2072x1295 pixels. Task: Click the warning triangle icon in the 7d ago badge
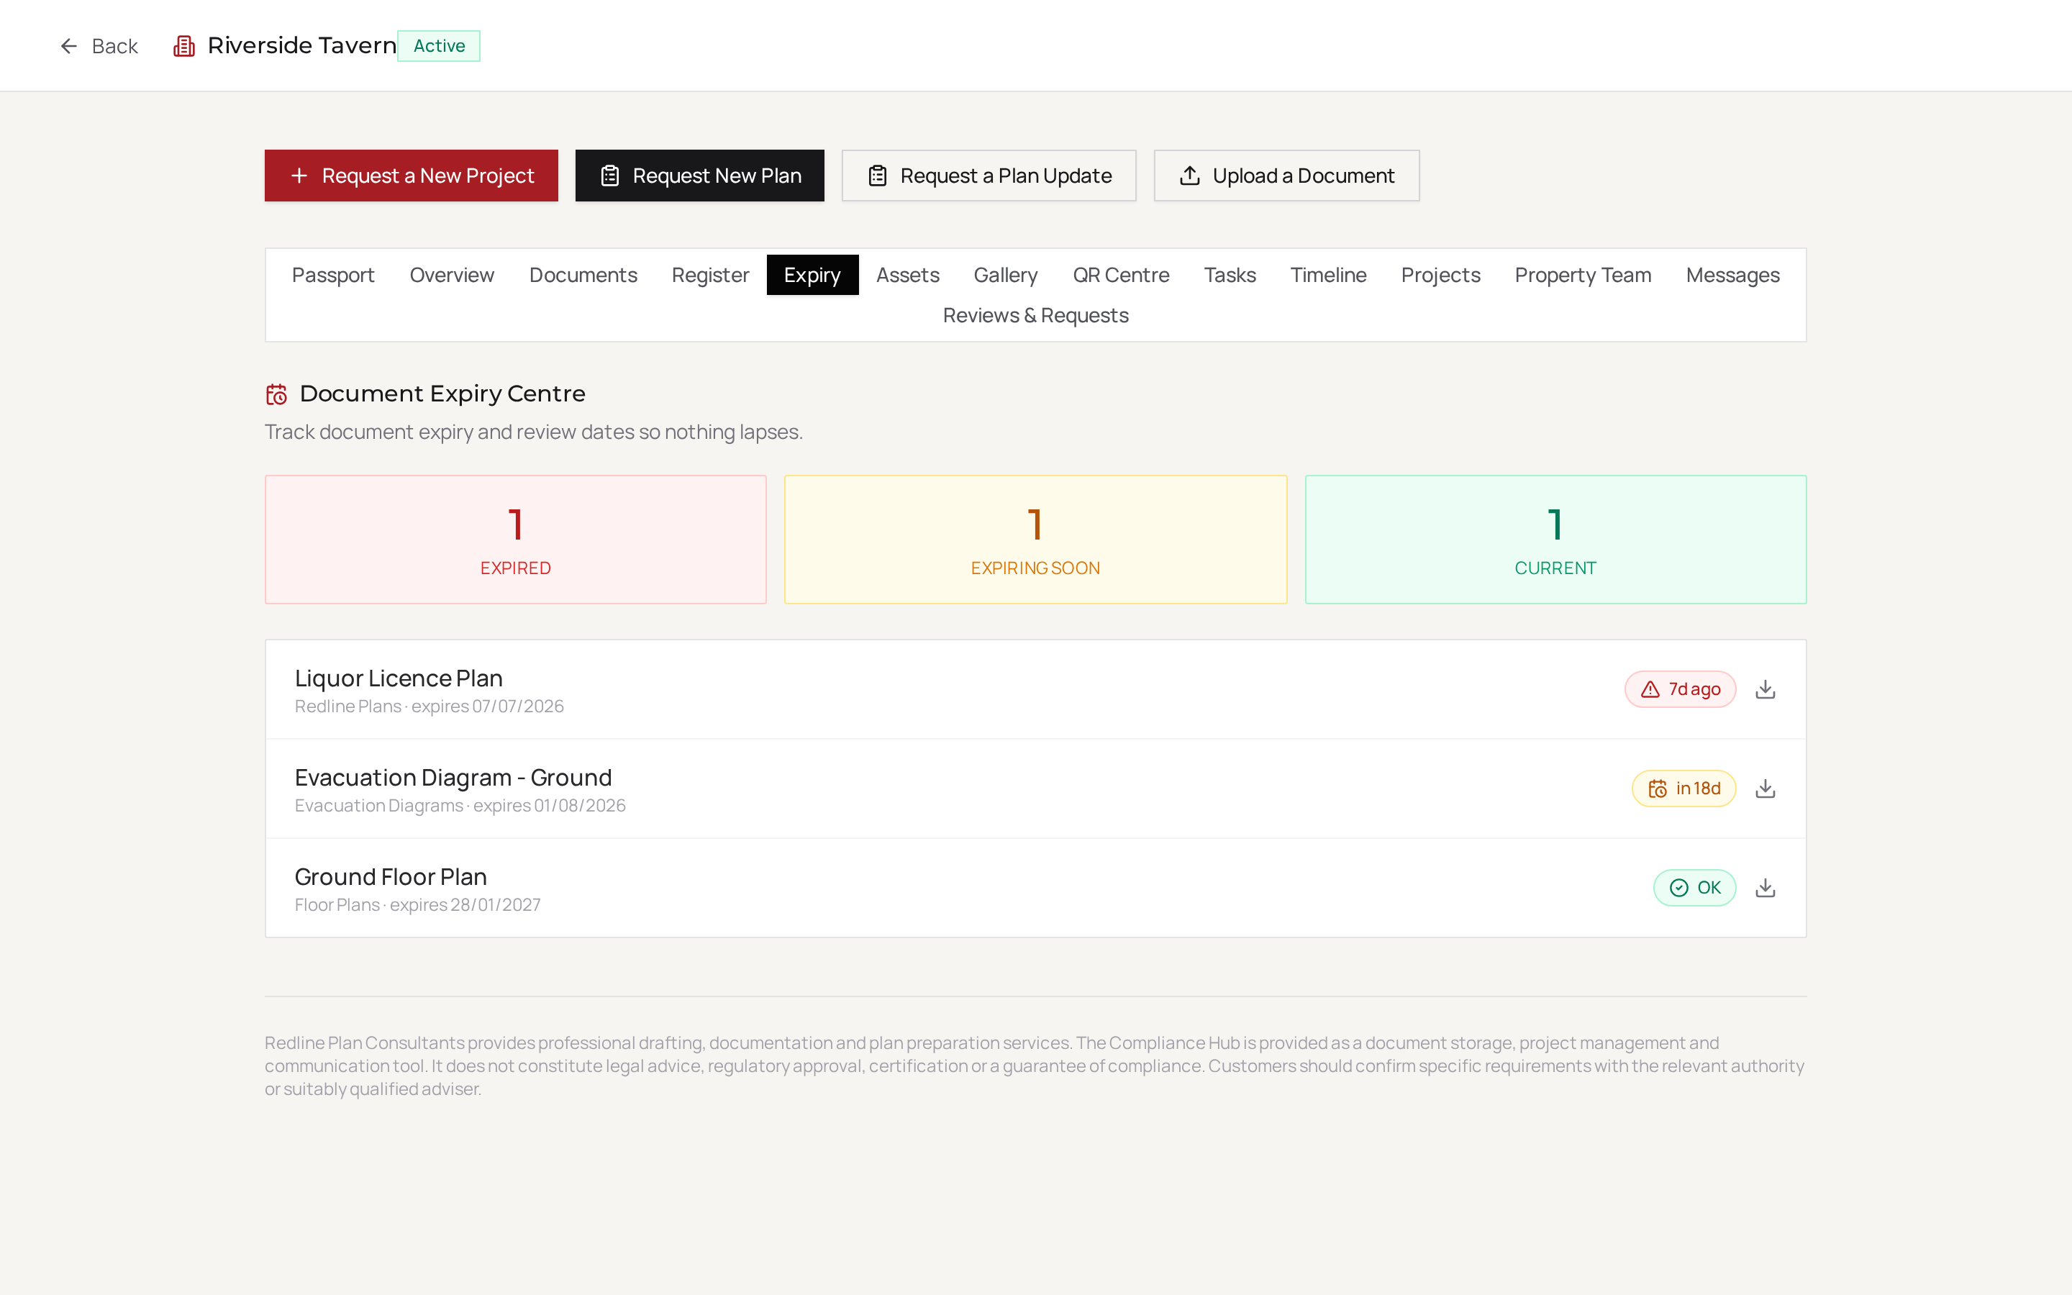[1650, 689]
